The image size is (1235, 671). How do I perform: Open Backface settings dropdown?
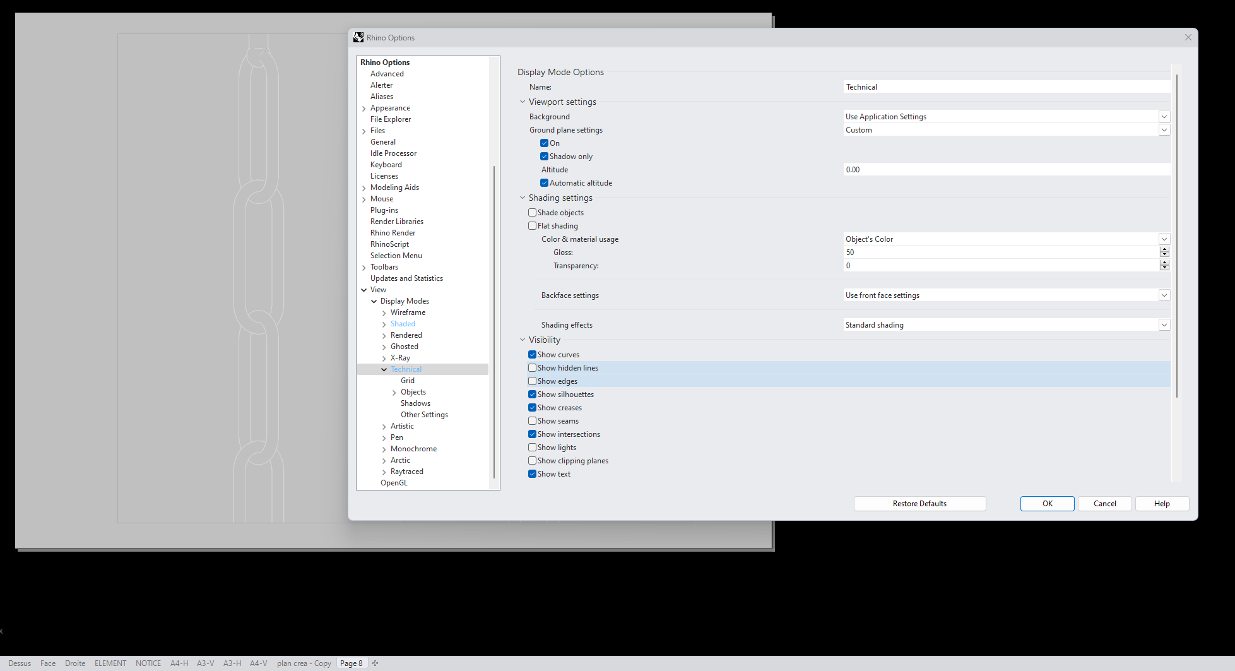pos(1164,295)
